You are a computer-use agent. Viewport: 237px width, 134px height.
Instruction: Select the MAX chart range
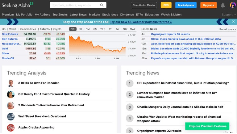click(x=133, y=29)
